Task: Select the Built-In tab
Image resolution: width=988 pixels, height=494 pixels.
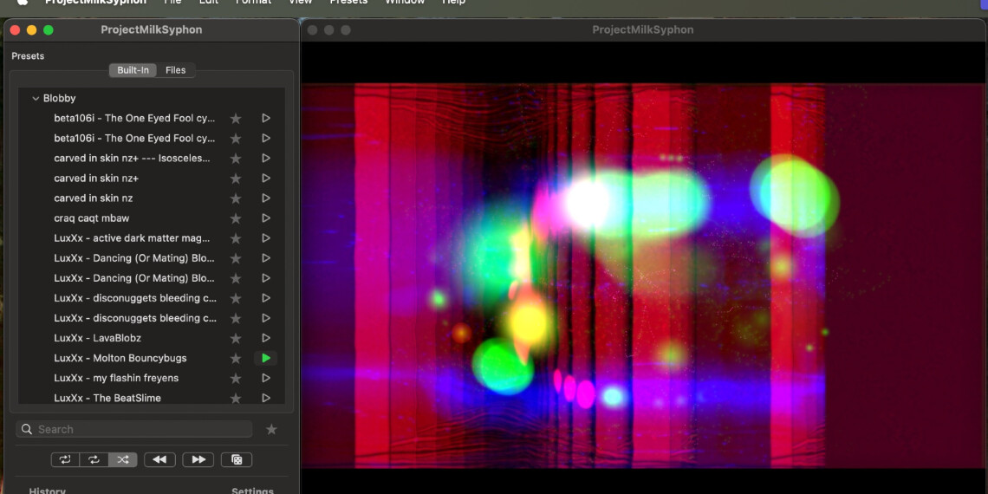Action: pyautogui.click(x=133, y=70)
